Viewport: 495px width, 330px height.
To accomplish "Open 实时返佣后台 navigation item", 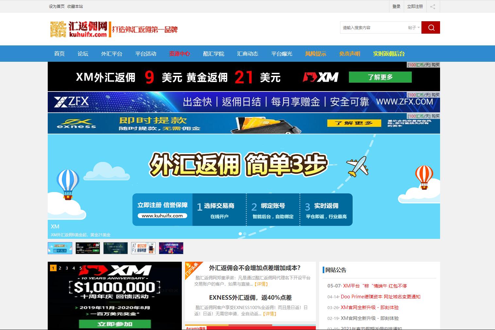I will 389,54.
